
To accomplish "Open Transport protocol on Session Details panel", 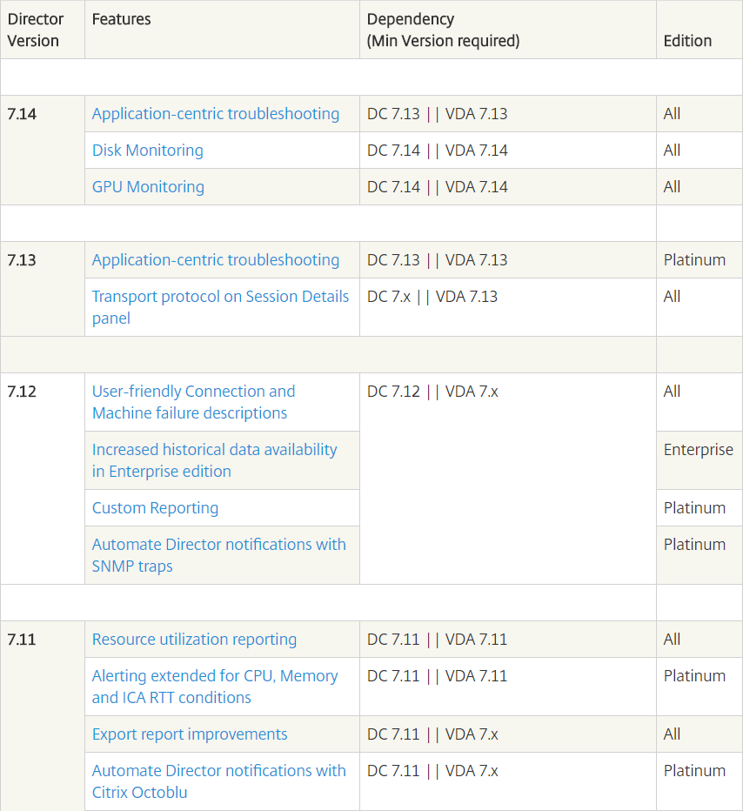I will pyautogui.click(x=220, y=307).
